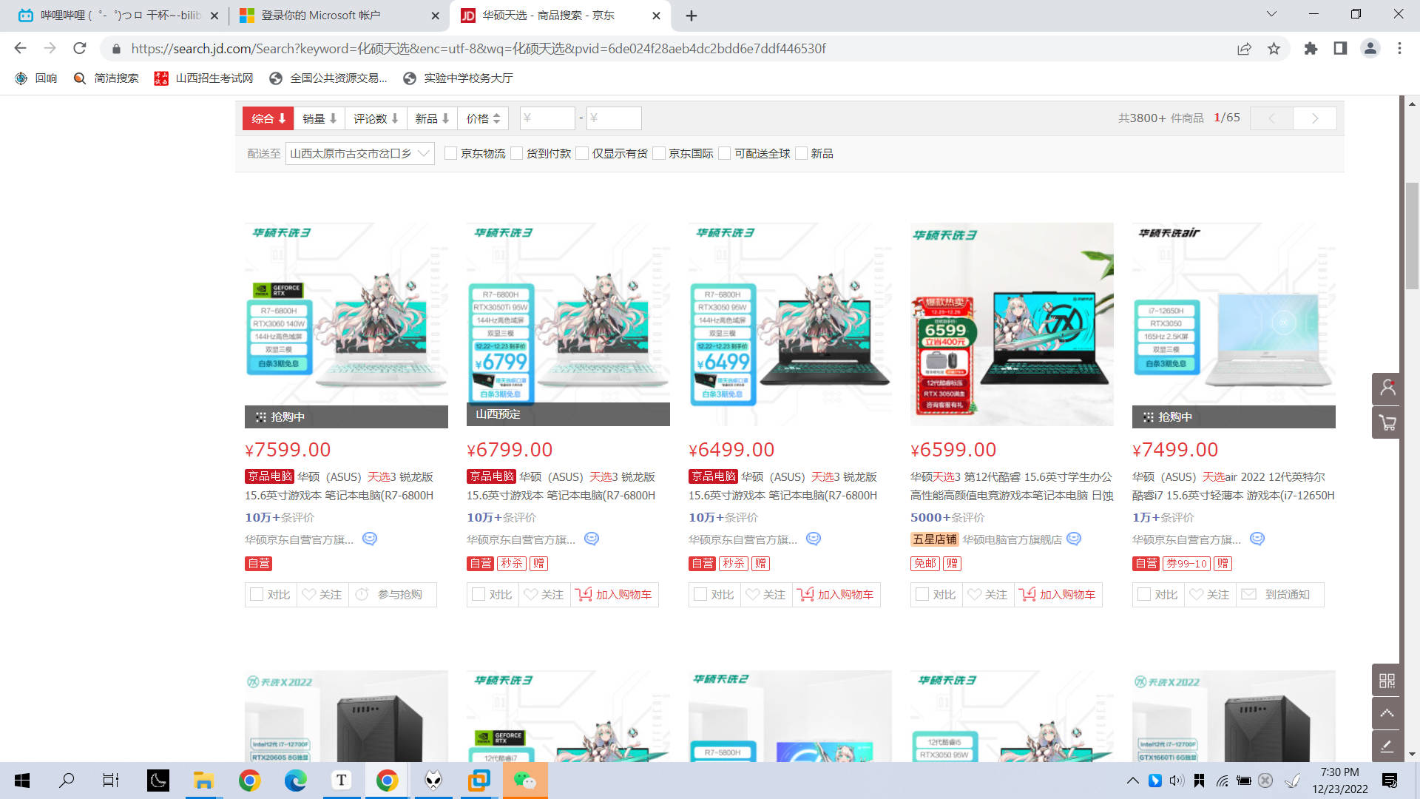Screen dimensions: 1420x799
Task: Open the JD shopping cart sidebar icon
Action: tap(1387, 423)
